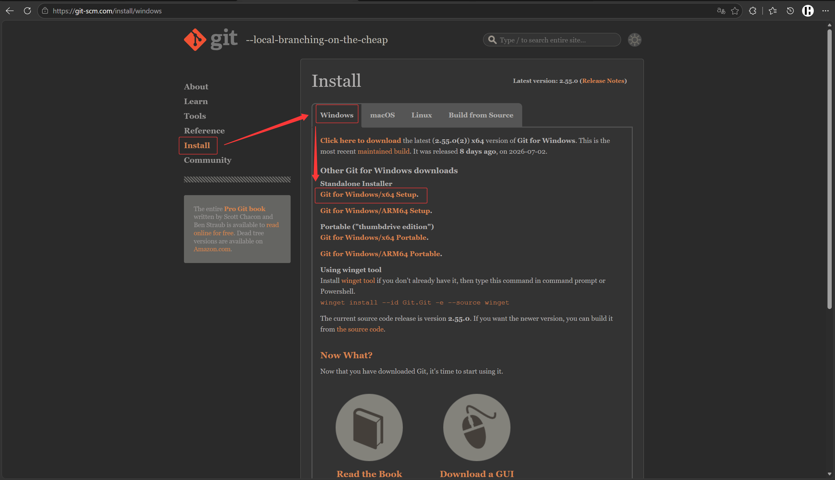Open the maintained build link
The height and width of the screenshot is (480, 835).
pos(384,151)
